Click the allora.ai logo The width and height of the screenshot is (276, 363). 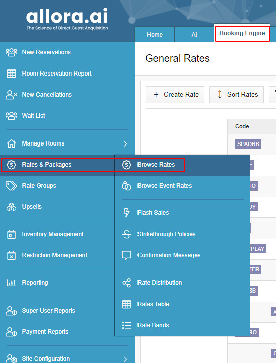pos(67,19)
